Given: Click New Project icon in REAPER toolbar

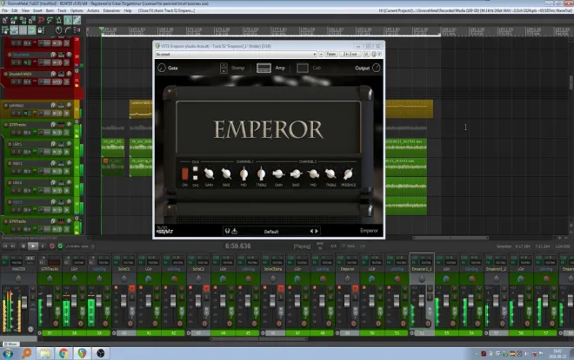Looking at the screenshot, I should (5, 21).
